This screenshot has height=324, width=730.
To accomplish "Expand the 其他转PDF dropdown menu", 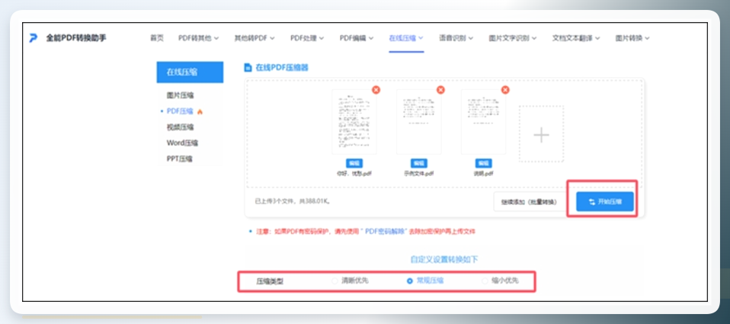I will [255, 38].
